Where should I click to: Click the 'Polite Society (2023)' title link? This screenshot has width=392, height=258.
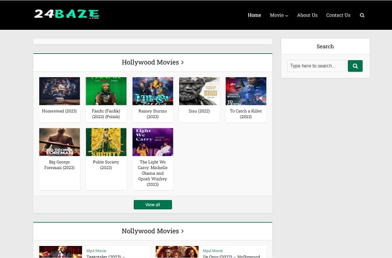click(106, 165)
